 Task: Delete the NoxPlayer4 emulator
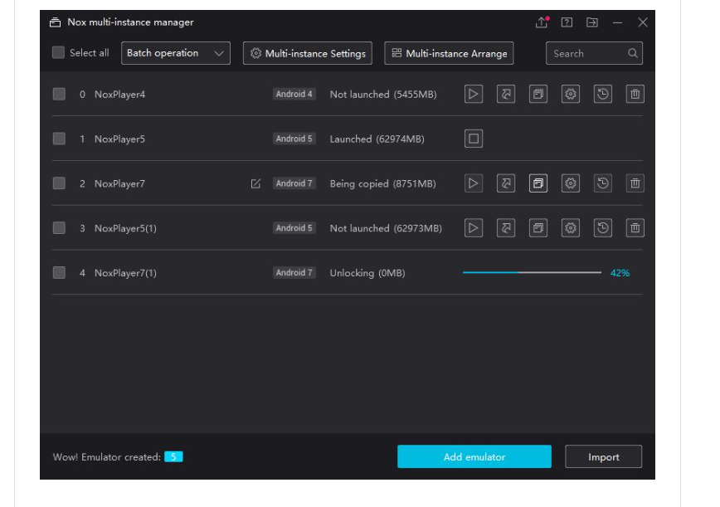pyautogui.click(x=635, y=94)
